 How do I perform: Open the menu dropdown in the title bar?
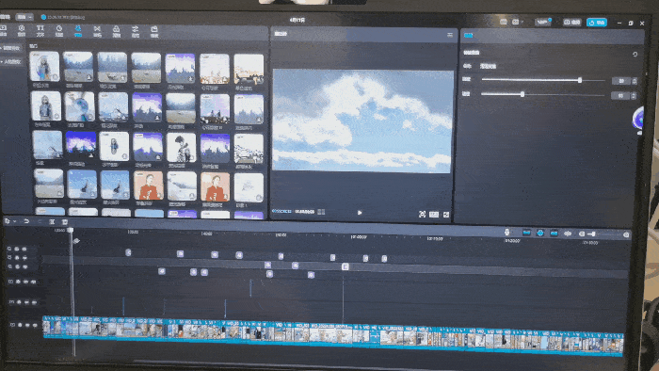[24, 17]
